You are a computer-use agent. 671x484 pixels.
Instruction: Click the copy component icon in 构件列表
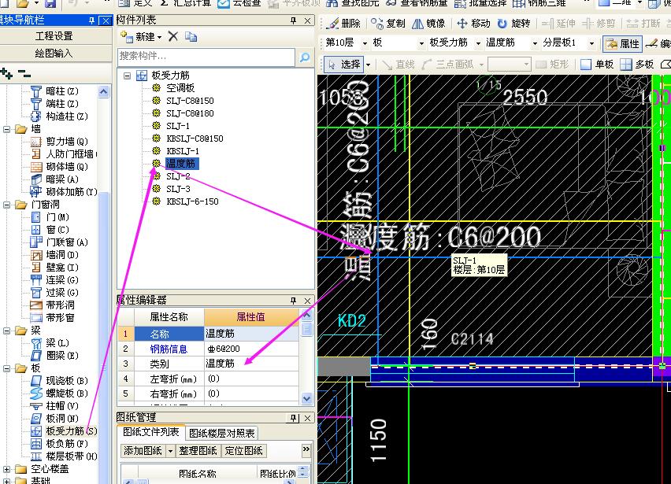click(x=191, y=37)
